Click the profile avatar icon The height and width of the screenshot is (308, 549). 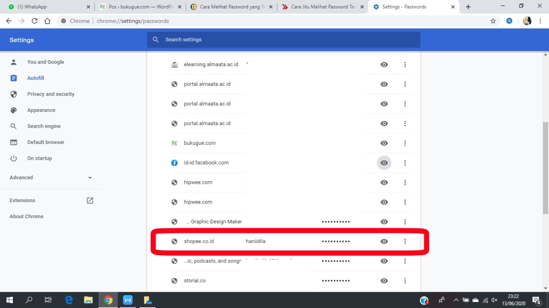click(527, 21)
